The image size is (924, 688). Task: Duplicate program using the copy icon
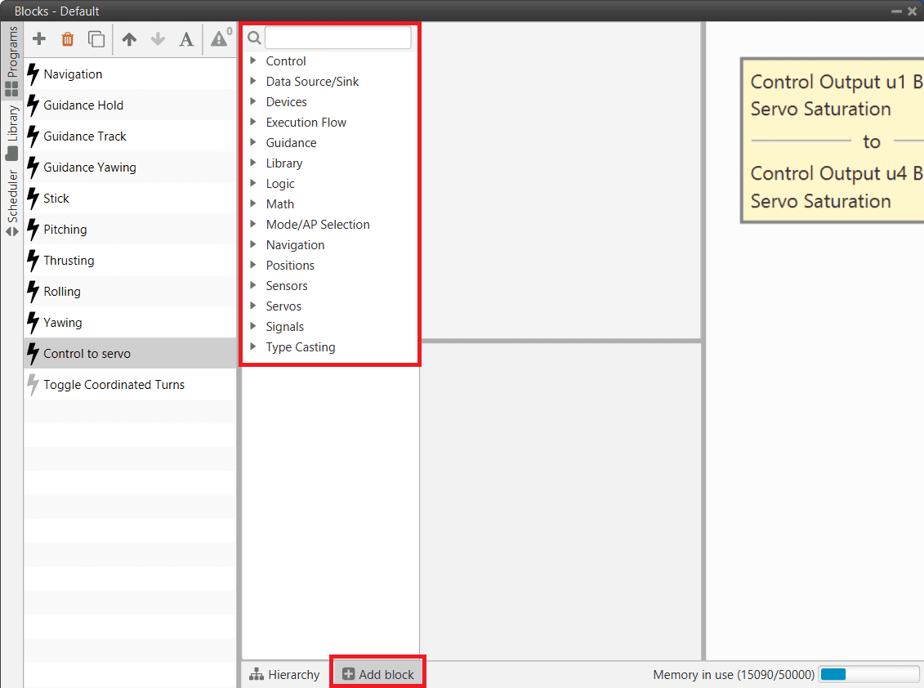tap(96, 39)
